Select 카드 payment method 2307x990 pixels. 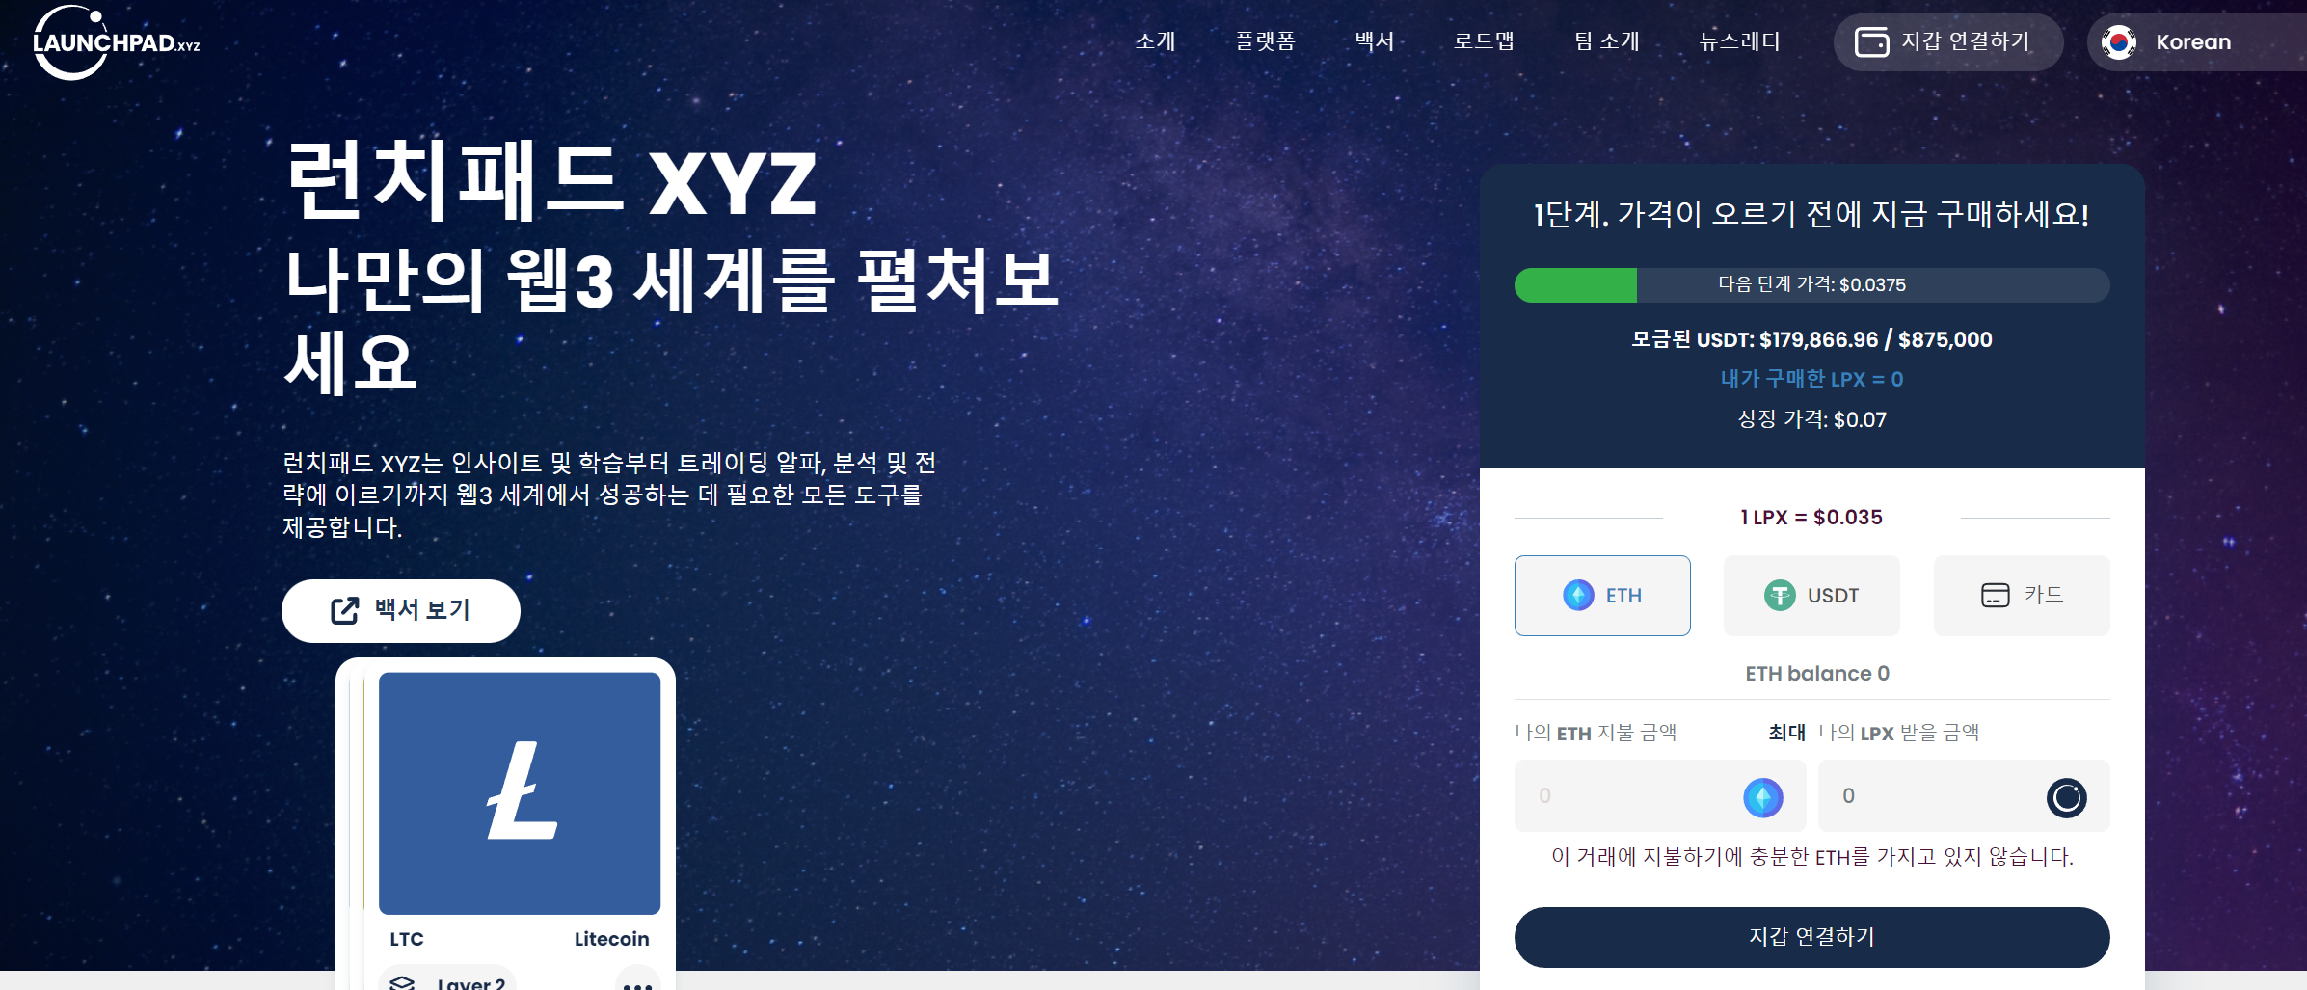pos(2022,595)
